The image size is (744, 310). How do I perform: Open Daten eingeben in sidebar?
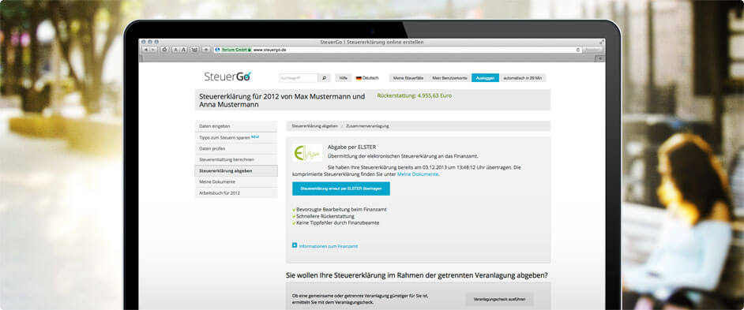[x=236, y=126]
